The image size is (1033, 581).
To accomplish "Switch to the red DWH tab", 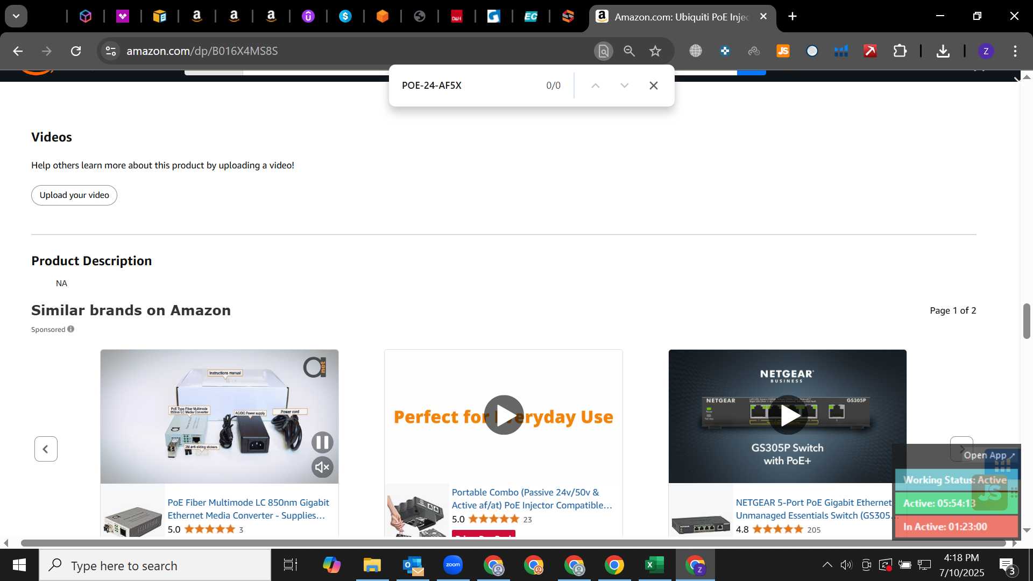I will [x=457, y=16].
